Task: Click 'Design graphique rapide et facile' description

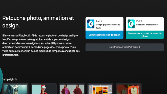Action: click(108, 26)
